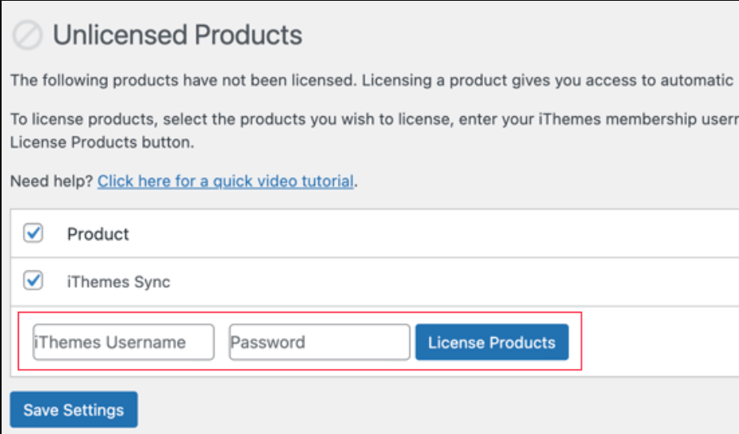739x434 pixels.
Task: Click the iThemes Username input field
Action: point(123,342)
